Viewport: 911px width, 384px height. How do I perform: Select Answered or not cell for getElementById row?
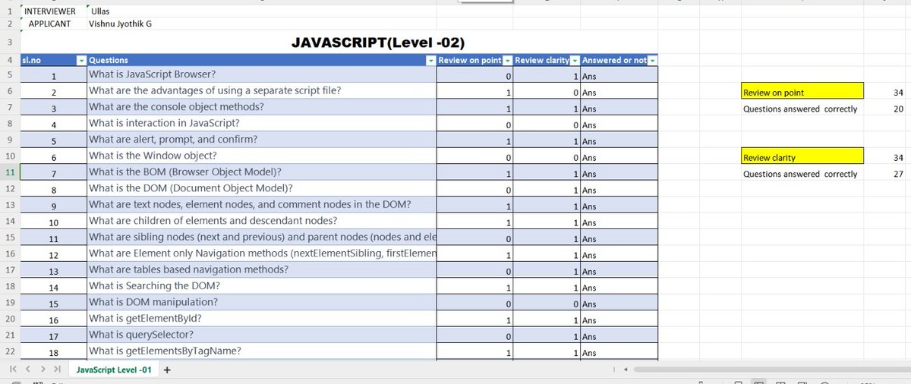(x=619, y=320)
